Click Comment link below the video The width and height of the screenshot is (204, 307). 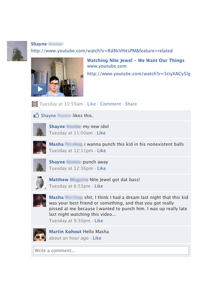[110, 104]
